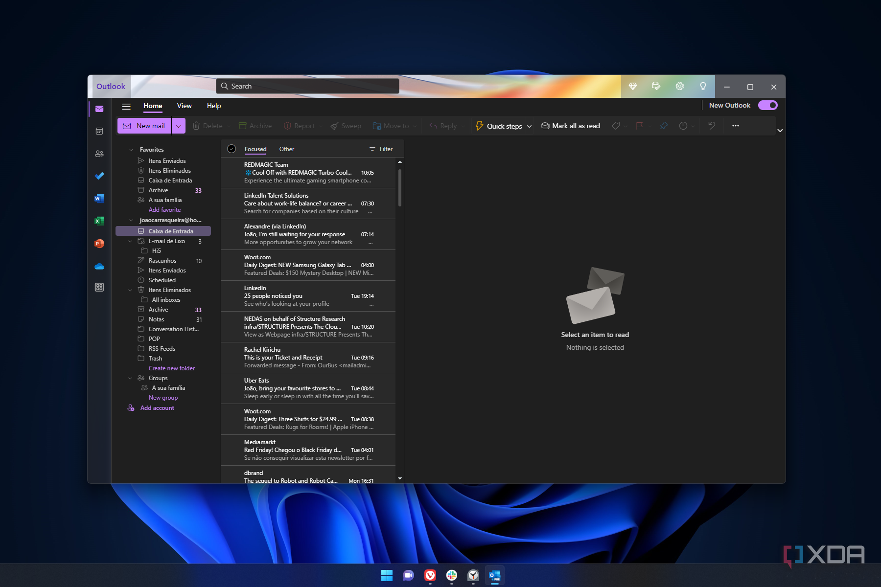Select the REDMAGIC Team email checkbox area
Screen dimensions: 881x587
pos(234,172)
